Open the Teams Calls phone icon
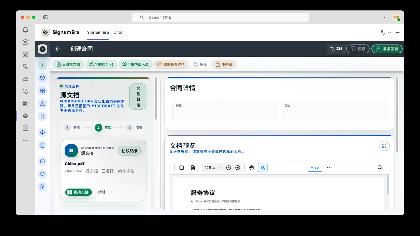Image resolution: width=420 pixels, height=236 pixels. point(26,67)
